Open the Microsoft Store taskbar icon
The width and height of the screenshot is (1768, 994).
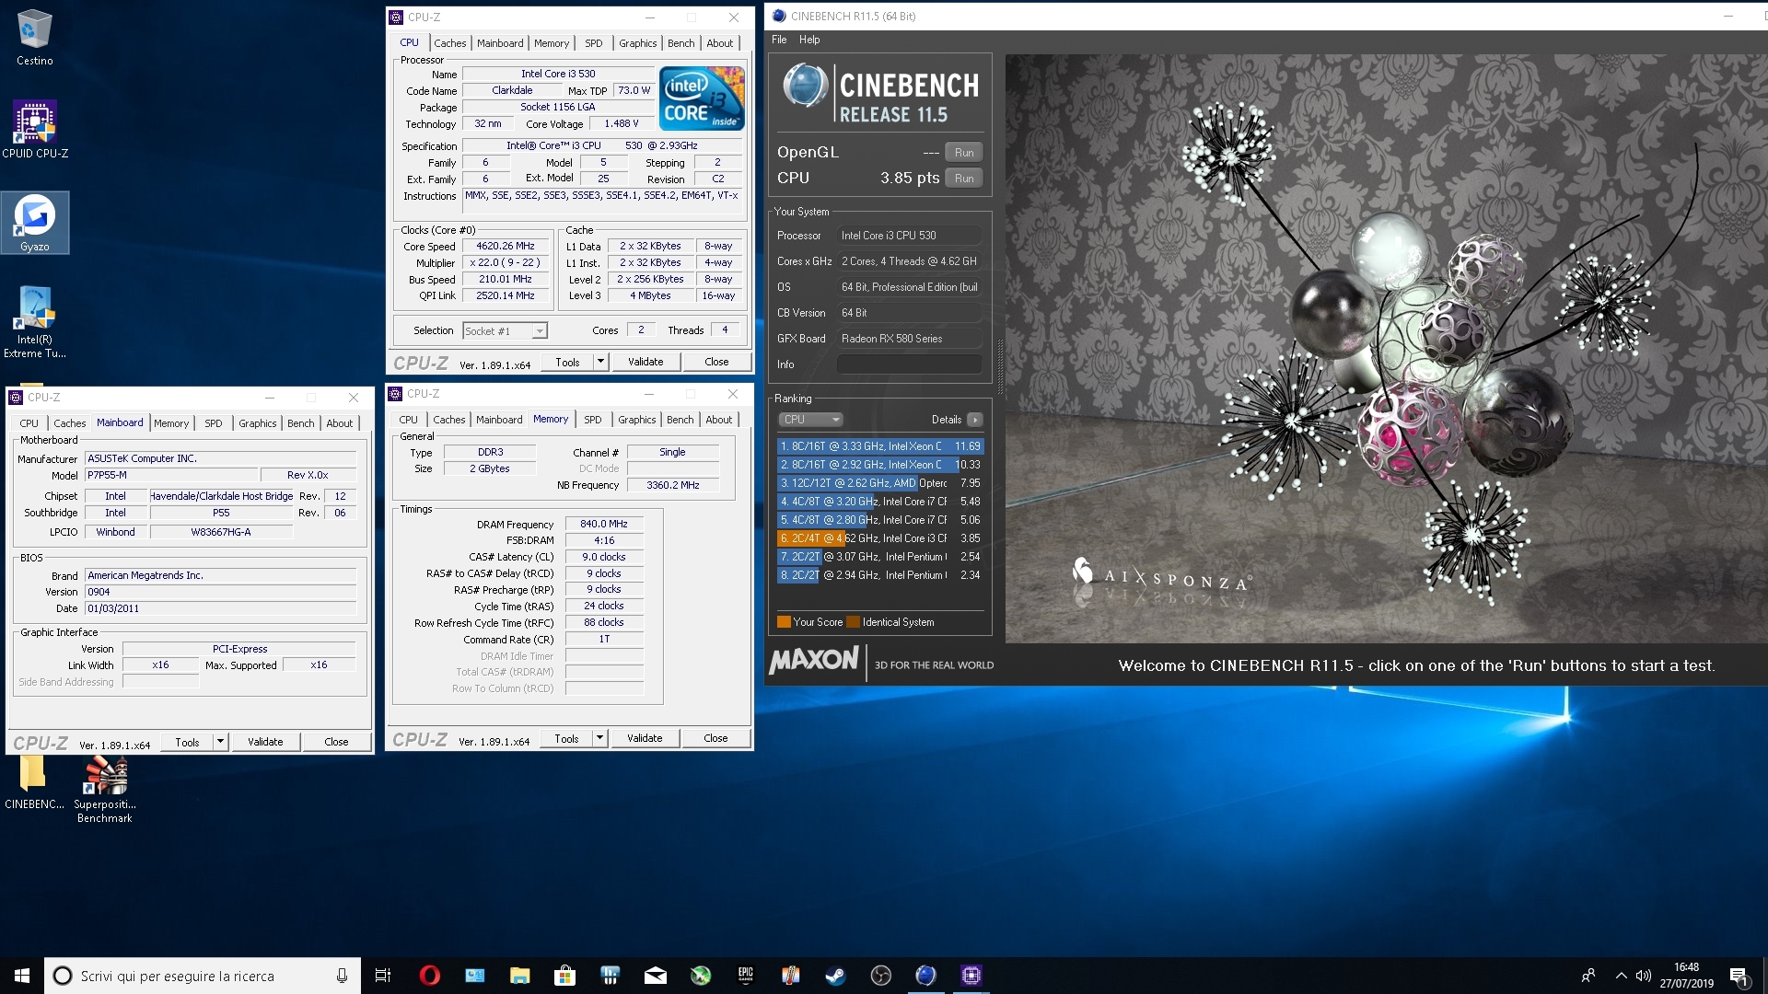[564, 976]
